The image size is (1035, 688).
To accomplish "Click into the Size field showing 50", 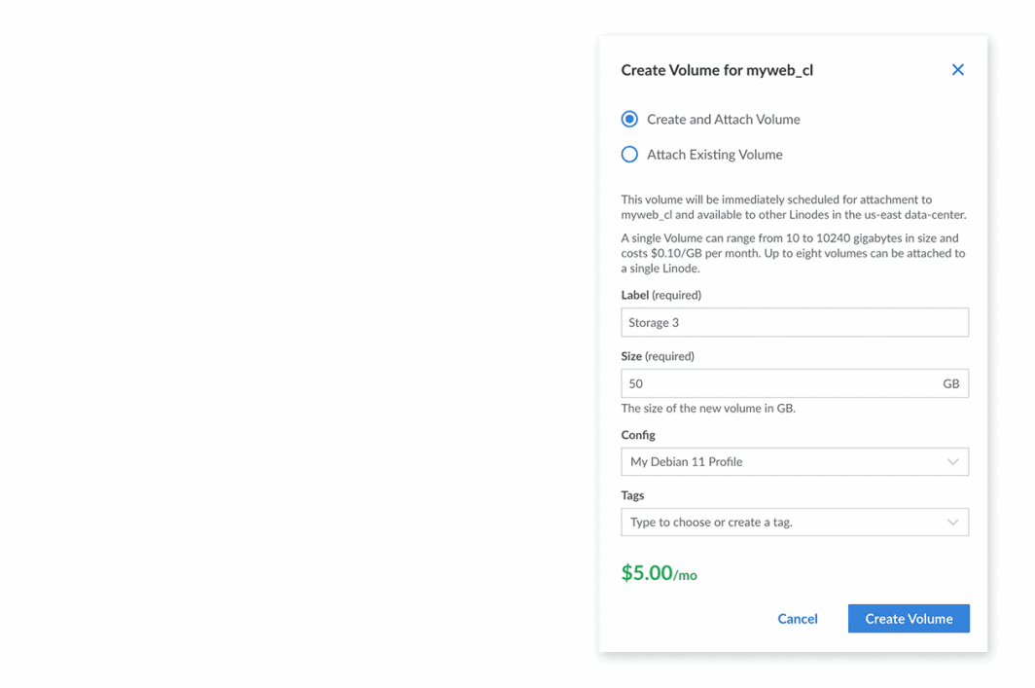I will (778, 383).
